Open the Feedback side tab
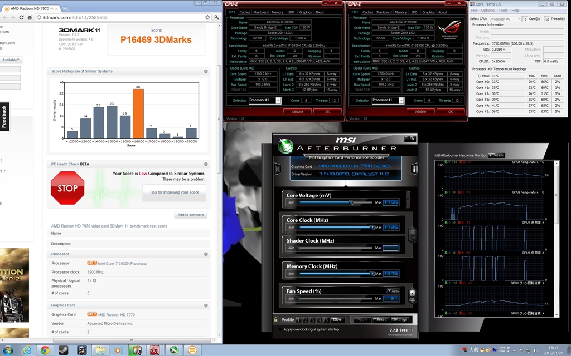The image size is (571, 356). [4, 117]
